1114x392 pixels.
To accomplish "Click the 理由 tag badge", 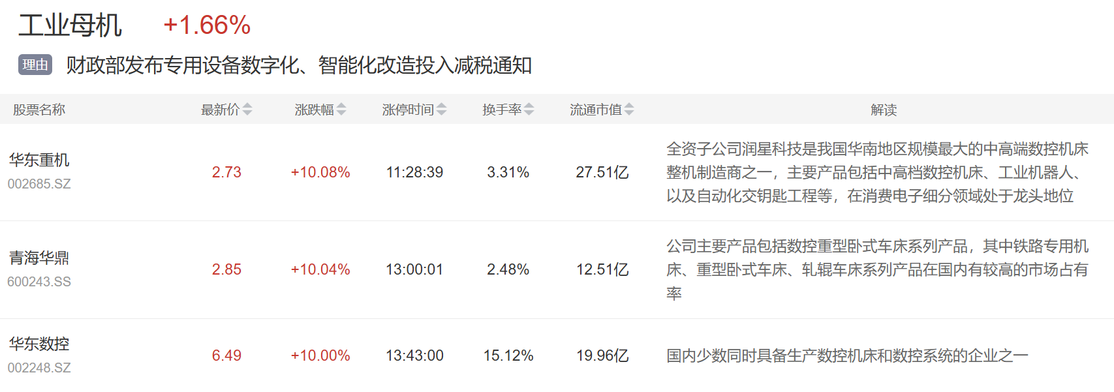I will point(35,65).
